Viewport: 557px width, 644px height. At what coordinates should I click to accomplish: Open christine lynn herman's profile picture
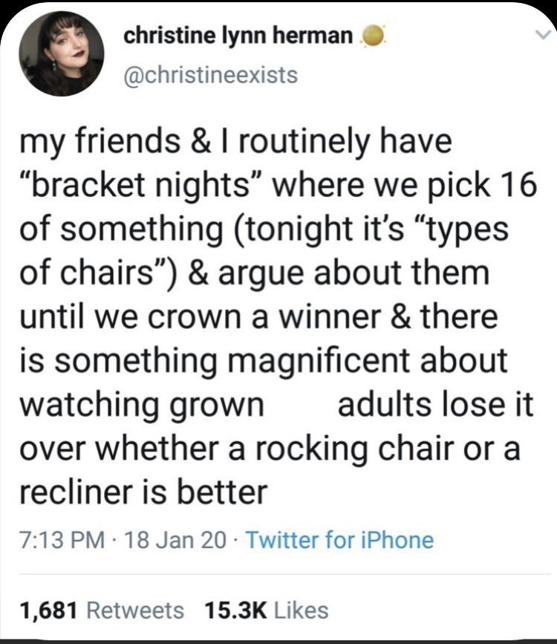[61, 54]
